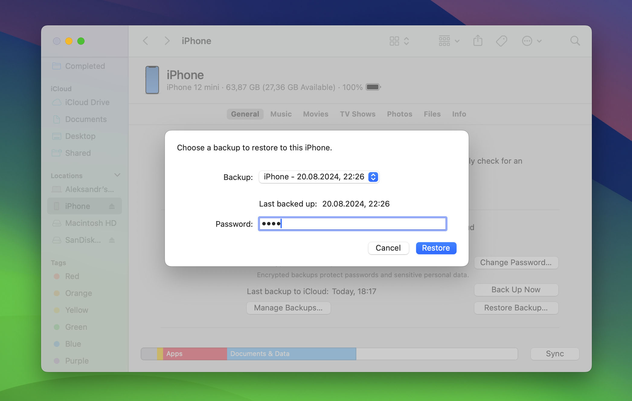Click the yellow storage bar segment
This screenshot has width=632, height=401.
click(x=160, y=354)
